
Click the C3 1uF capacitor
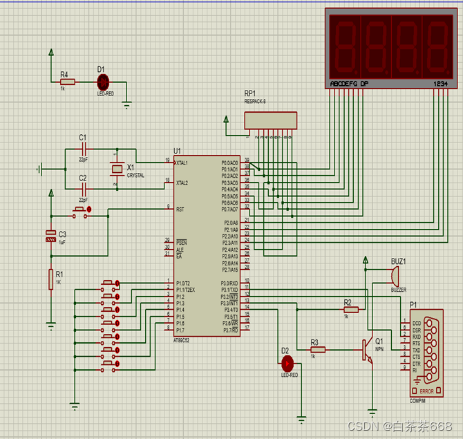click(50, 236)
